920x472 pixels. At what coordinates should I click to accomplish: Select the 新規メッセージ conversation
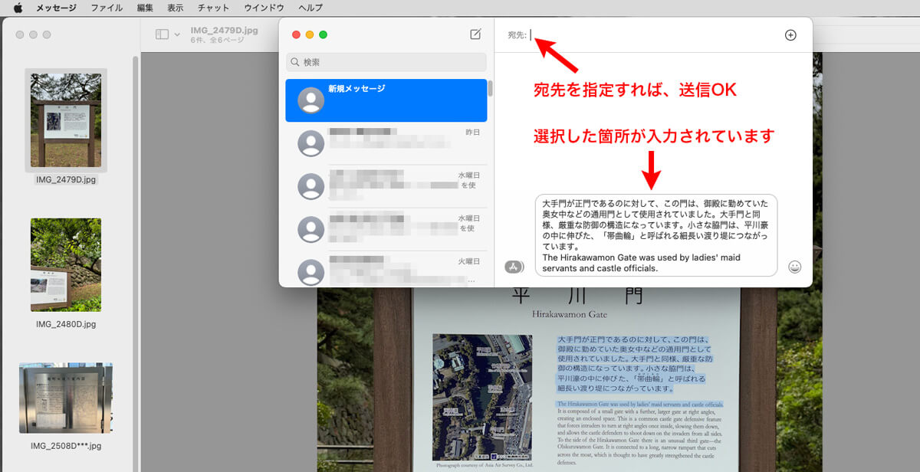click(x=386, y=100)
